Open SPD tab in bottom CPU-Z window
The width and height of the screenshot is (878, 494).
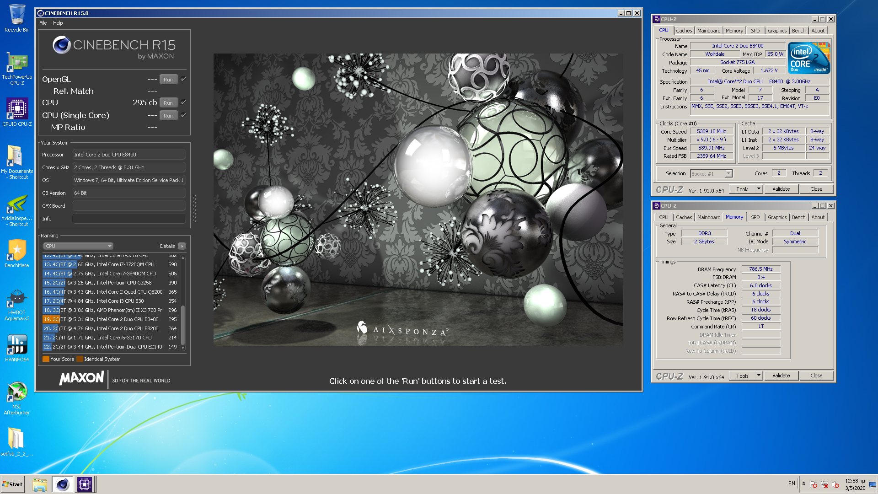(755, 217)
